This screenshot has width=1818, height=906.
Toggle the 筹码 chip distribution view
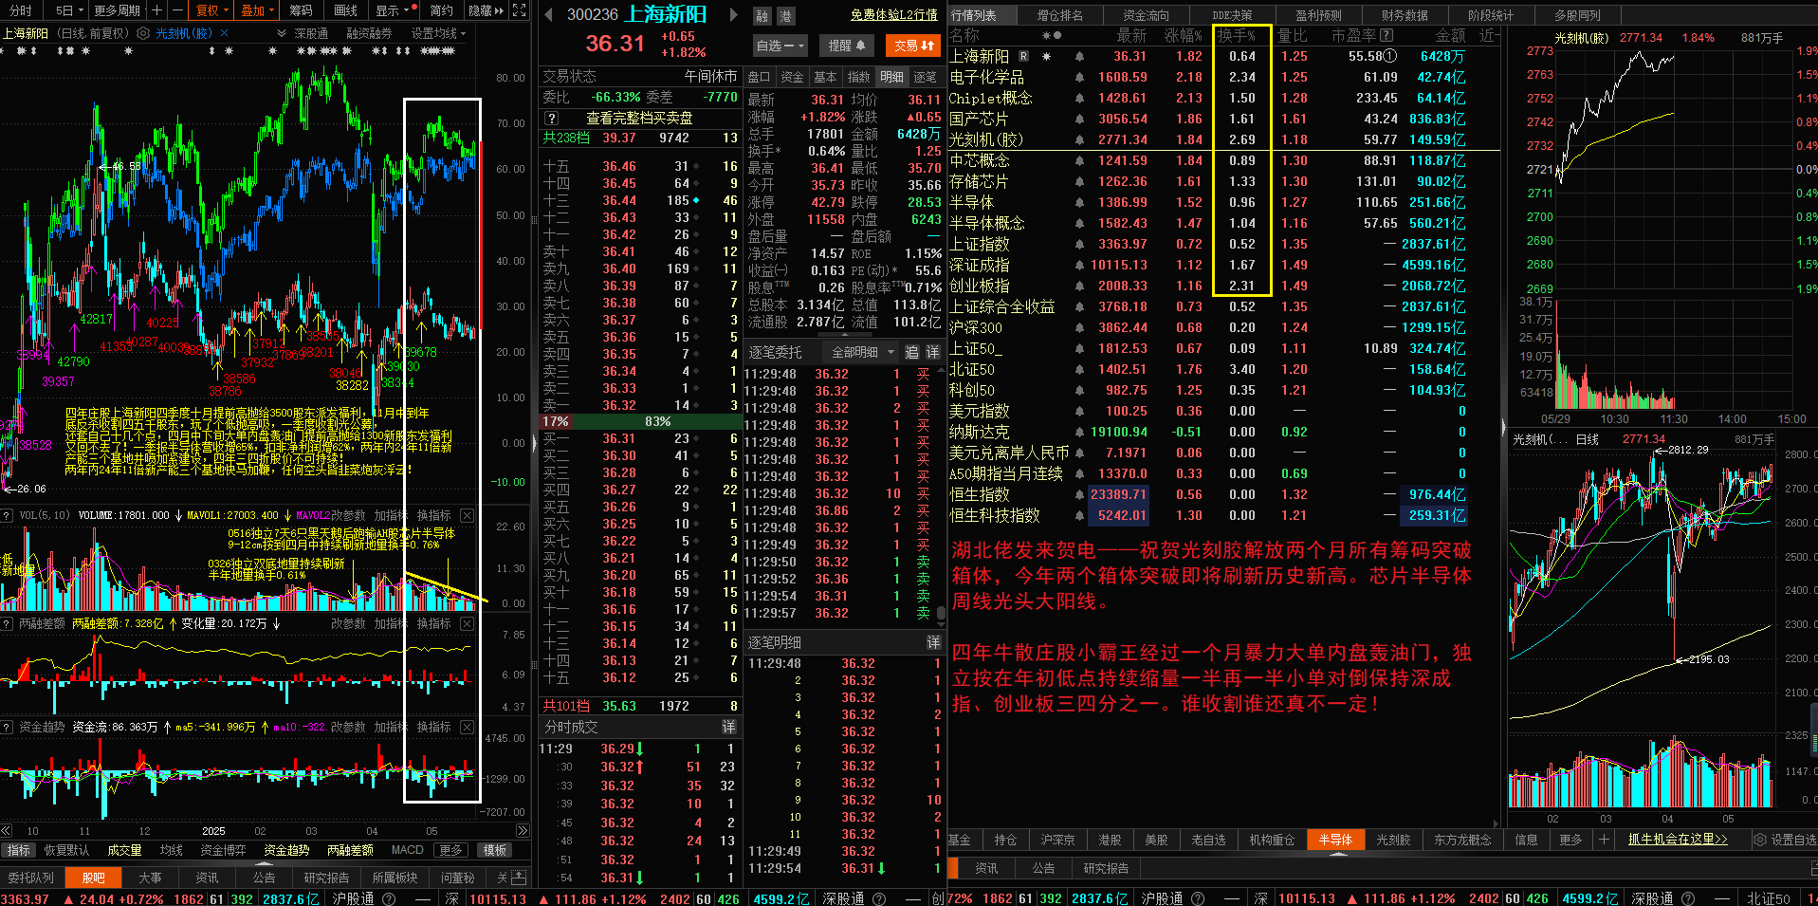tap(301, 10)
